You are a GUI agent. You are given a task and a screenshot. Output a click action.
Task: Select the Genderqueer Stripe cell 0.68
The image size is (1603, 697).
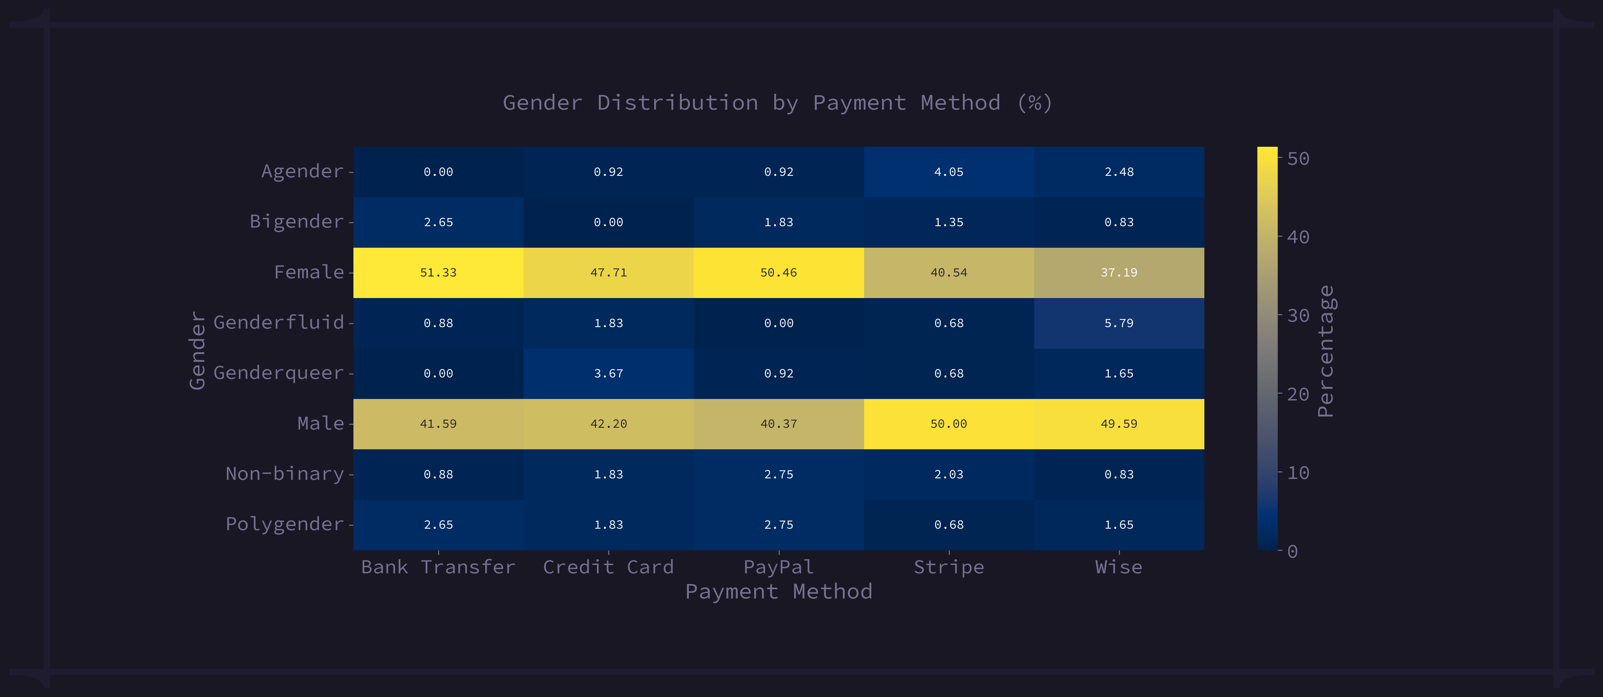click(x=949, y=374)
